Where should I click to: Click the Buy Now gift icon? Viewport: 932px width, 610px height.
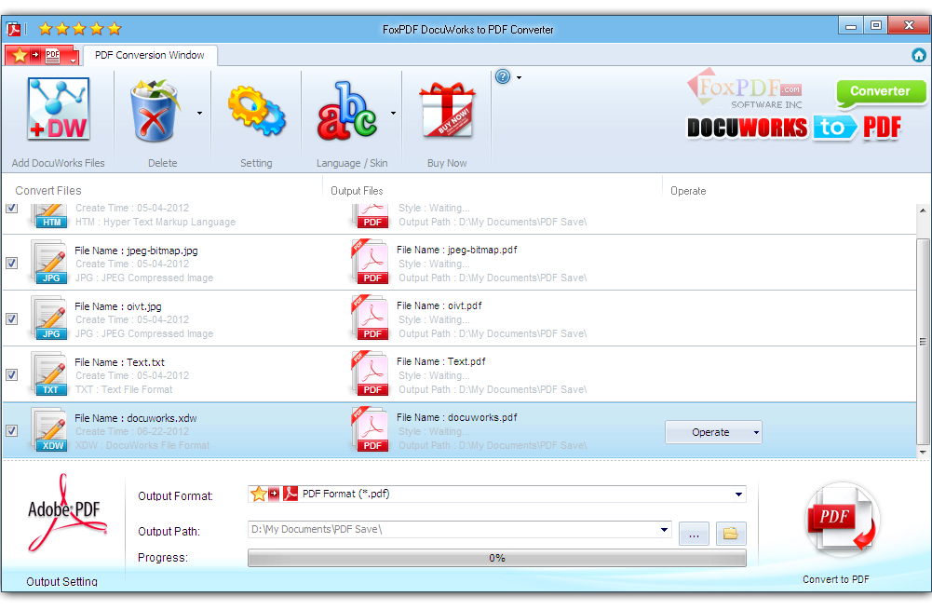tap(447, 110)
